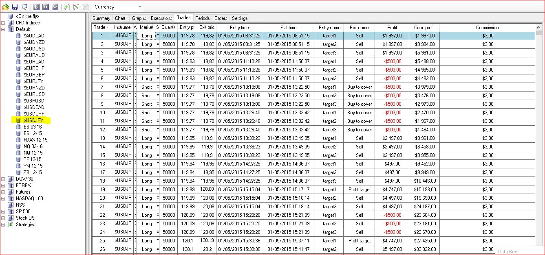Expand the NASDAQ 100 tree node
Viewport: 545px width, 255px height.
click(x=3, y=198)
